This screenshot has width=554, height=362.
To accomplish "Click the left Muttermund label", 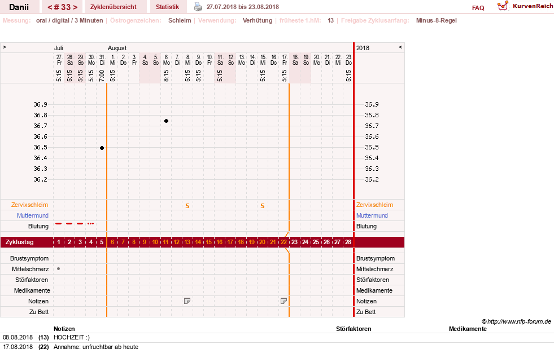I will tap(33, 215).
